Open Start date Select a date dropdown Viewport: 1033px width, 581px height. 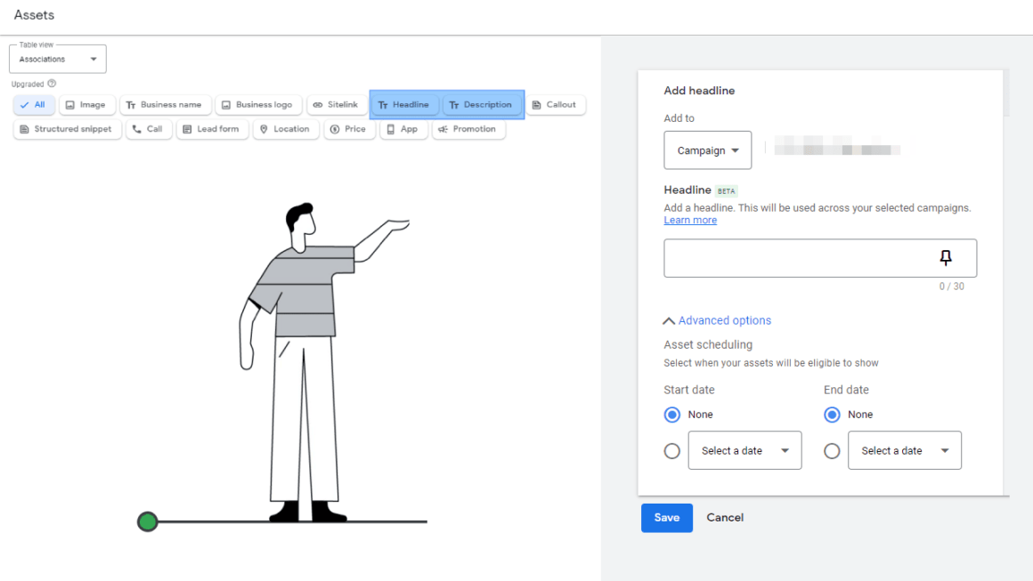[x=745, y=451]
